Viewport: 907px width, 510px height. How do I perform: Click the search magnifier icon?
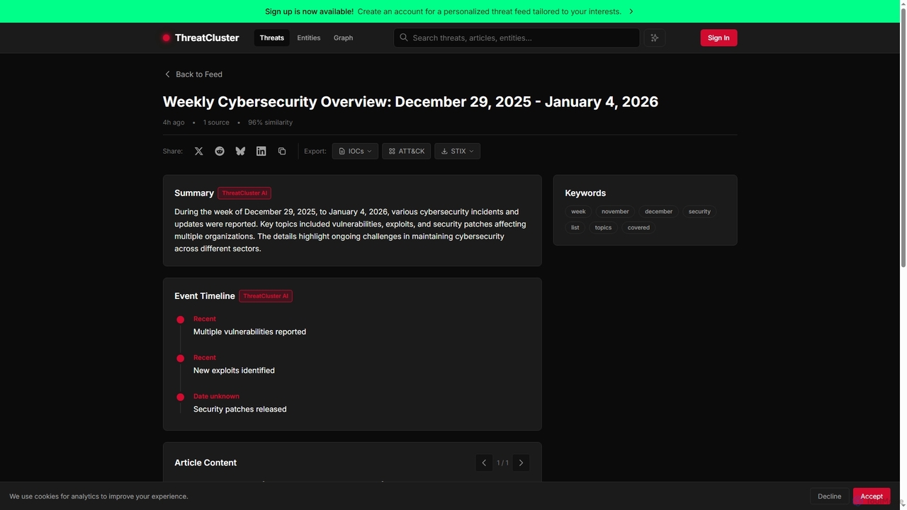coord(404,38)
